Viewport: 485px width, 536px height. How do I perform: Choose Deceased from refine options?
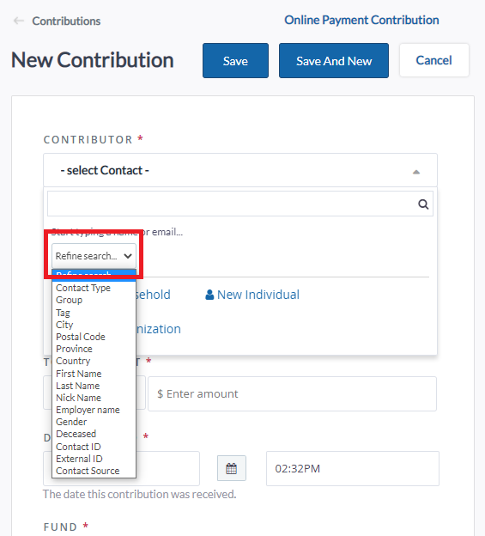(x=76, y=434)
